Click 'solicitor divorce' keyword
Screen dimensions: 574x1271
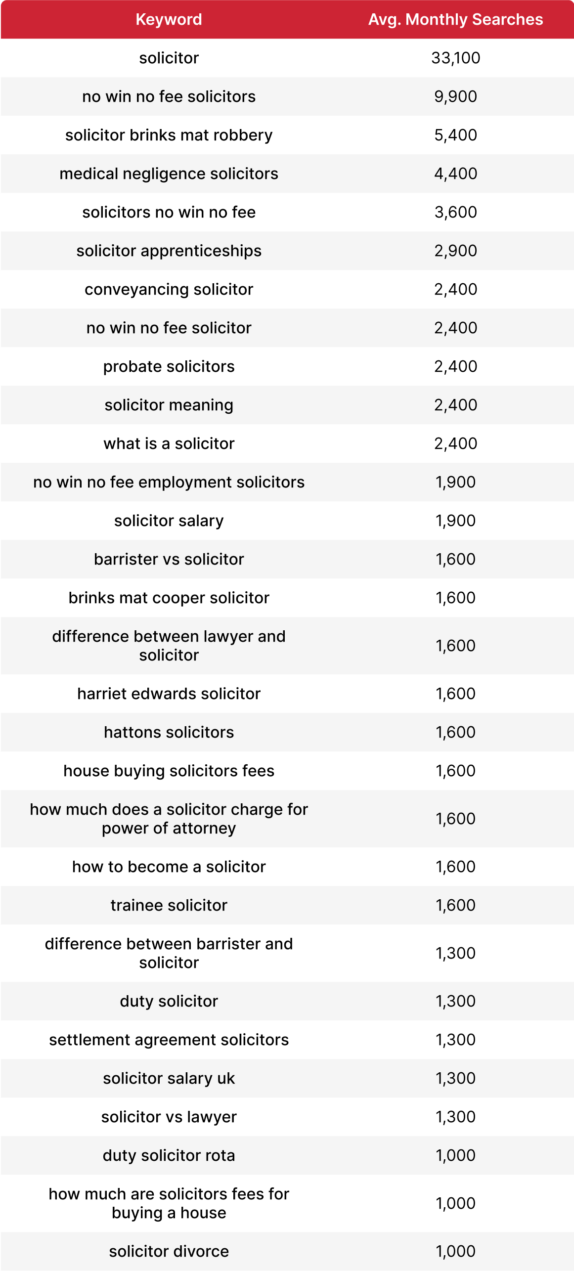click(x=169, y=1251)
